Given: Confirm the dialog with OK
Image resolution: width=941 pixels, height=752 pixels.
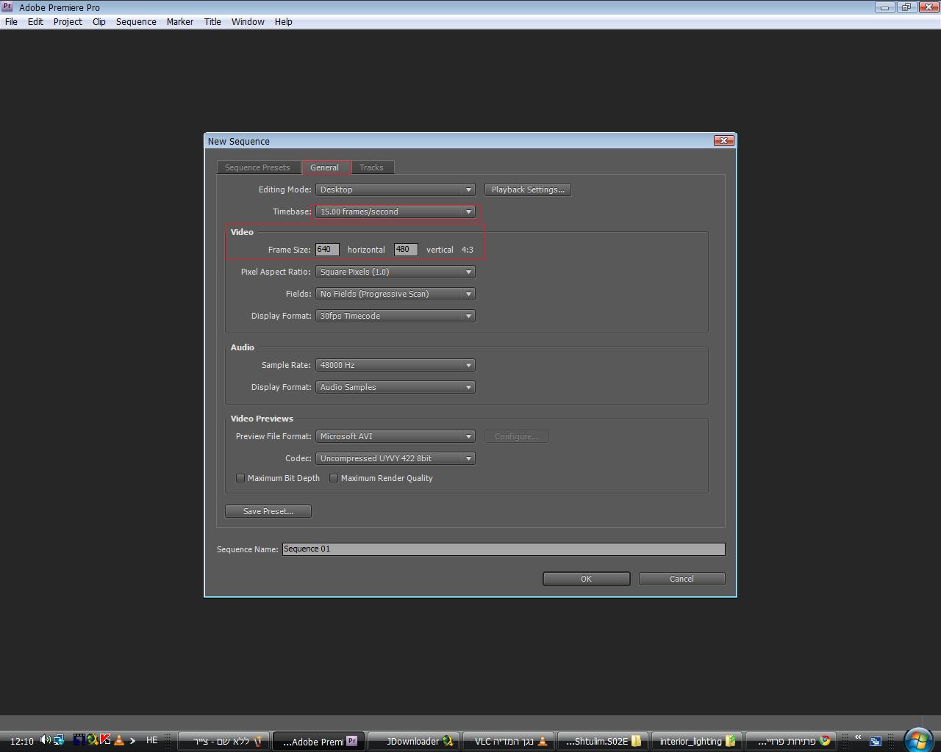Looking at the screenshot, I should click(x=587, y=579).
